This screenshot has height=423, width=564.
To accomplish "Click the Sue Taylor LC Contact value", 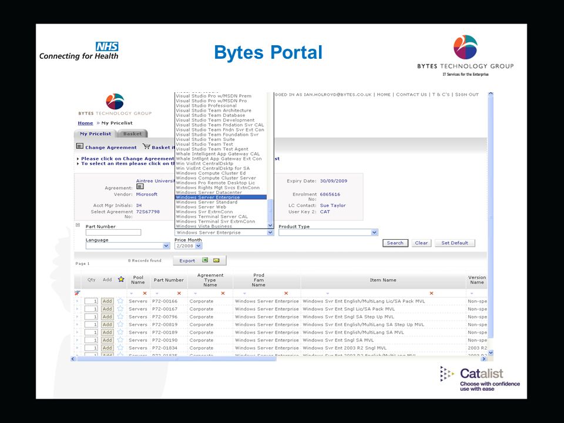I will 333,206.
